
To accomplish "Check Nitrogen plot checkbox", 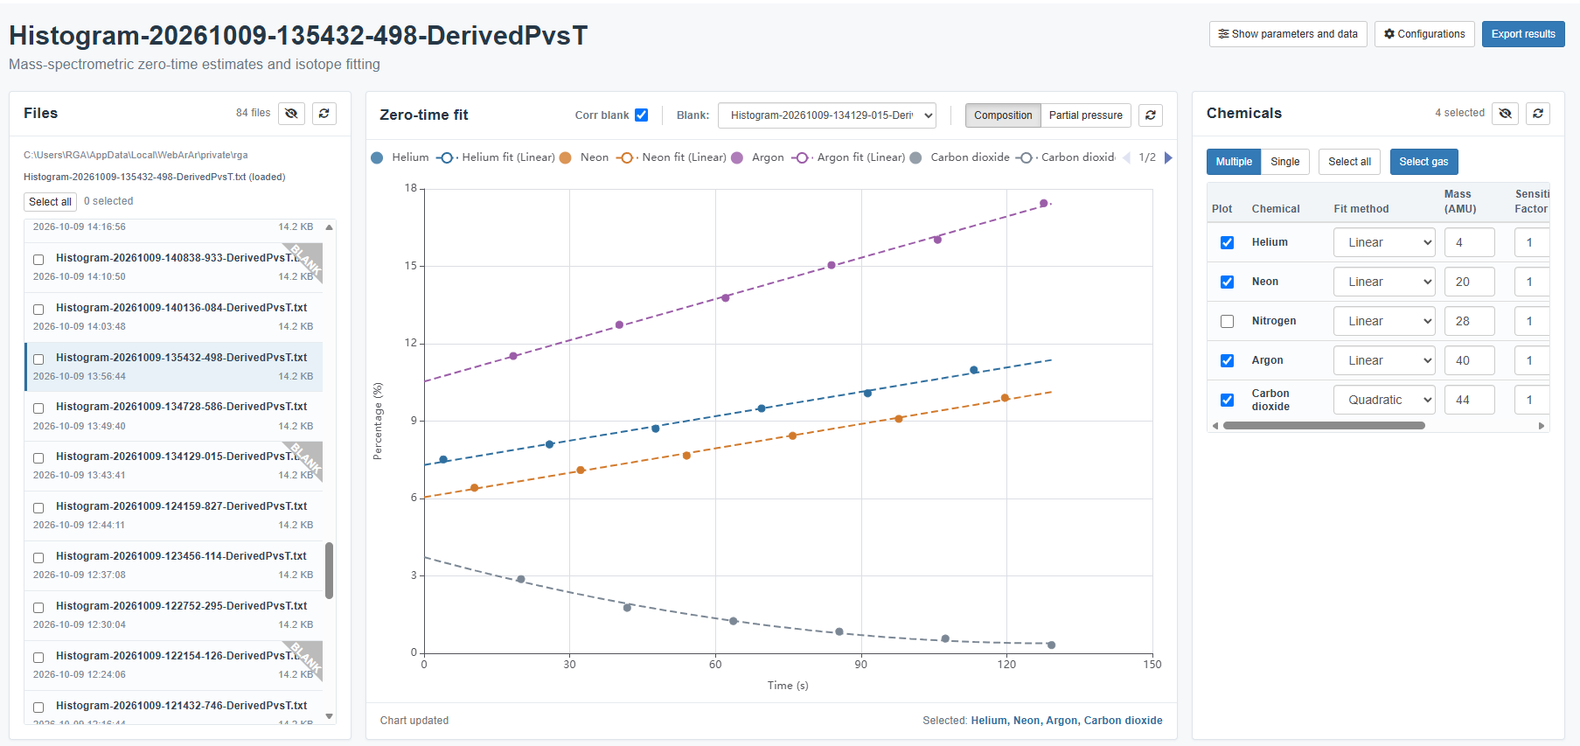I will 1227,321.
